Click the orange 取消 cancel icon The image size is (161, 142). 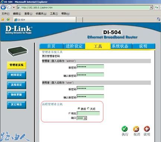point(136,129)
